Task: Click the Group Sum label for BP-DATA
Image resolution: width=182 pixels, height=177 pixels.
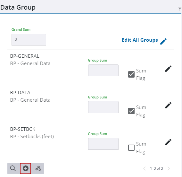Action: coord(97,97)
